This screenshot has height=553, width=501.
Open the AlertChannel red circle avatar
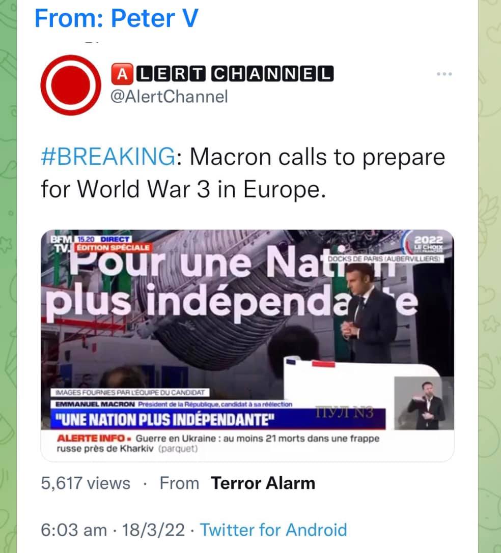pos(71,85)
